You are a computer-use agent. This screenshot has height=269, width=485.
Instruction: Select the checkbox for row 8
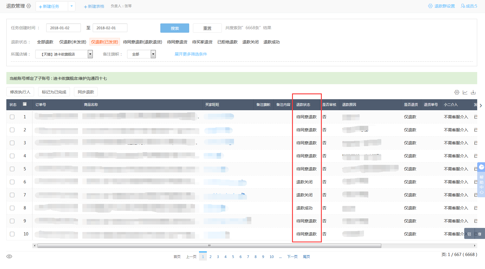click(x=12, y=208)
